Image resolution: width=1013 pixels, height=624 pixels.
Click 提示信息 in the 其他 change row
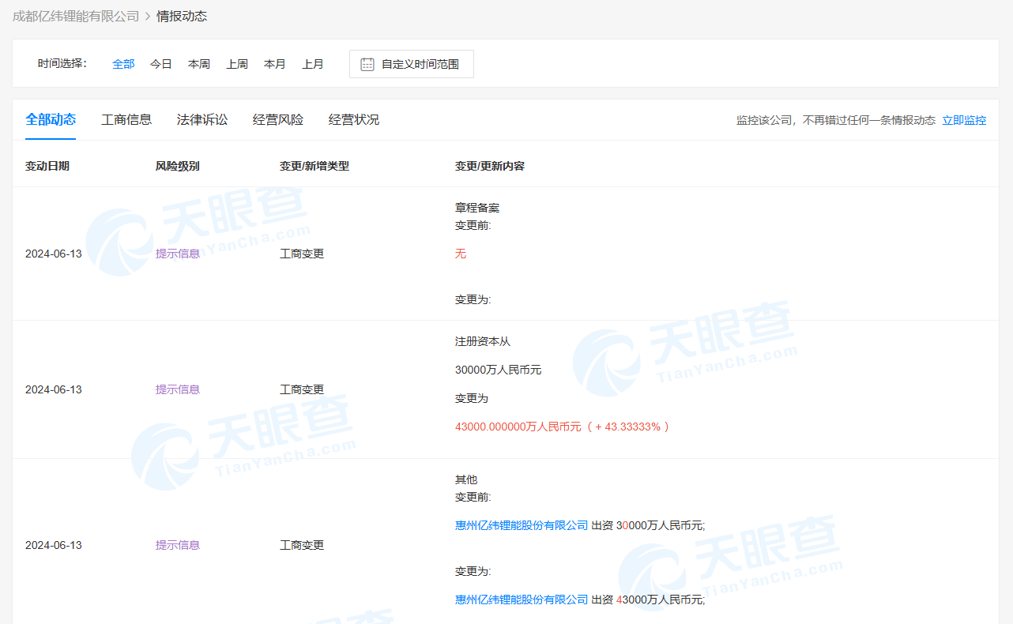point(178,545)
